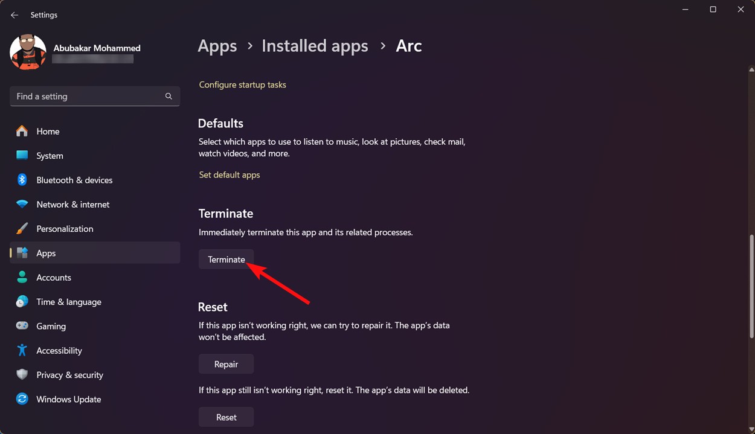Viewport: 755px width, 434px height.
Task: Select the System icon in the sidebar
Action: point(22,156)
